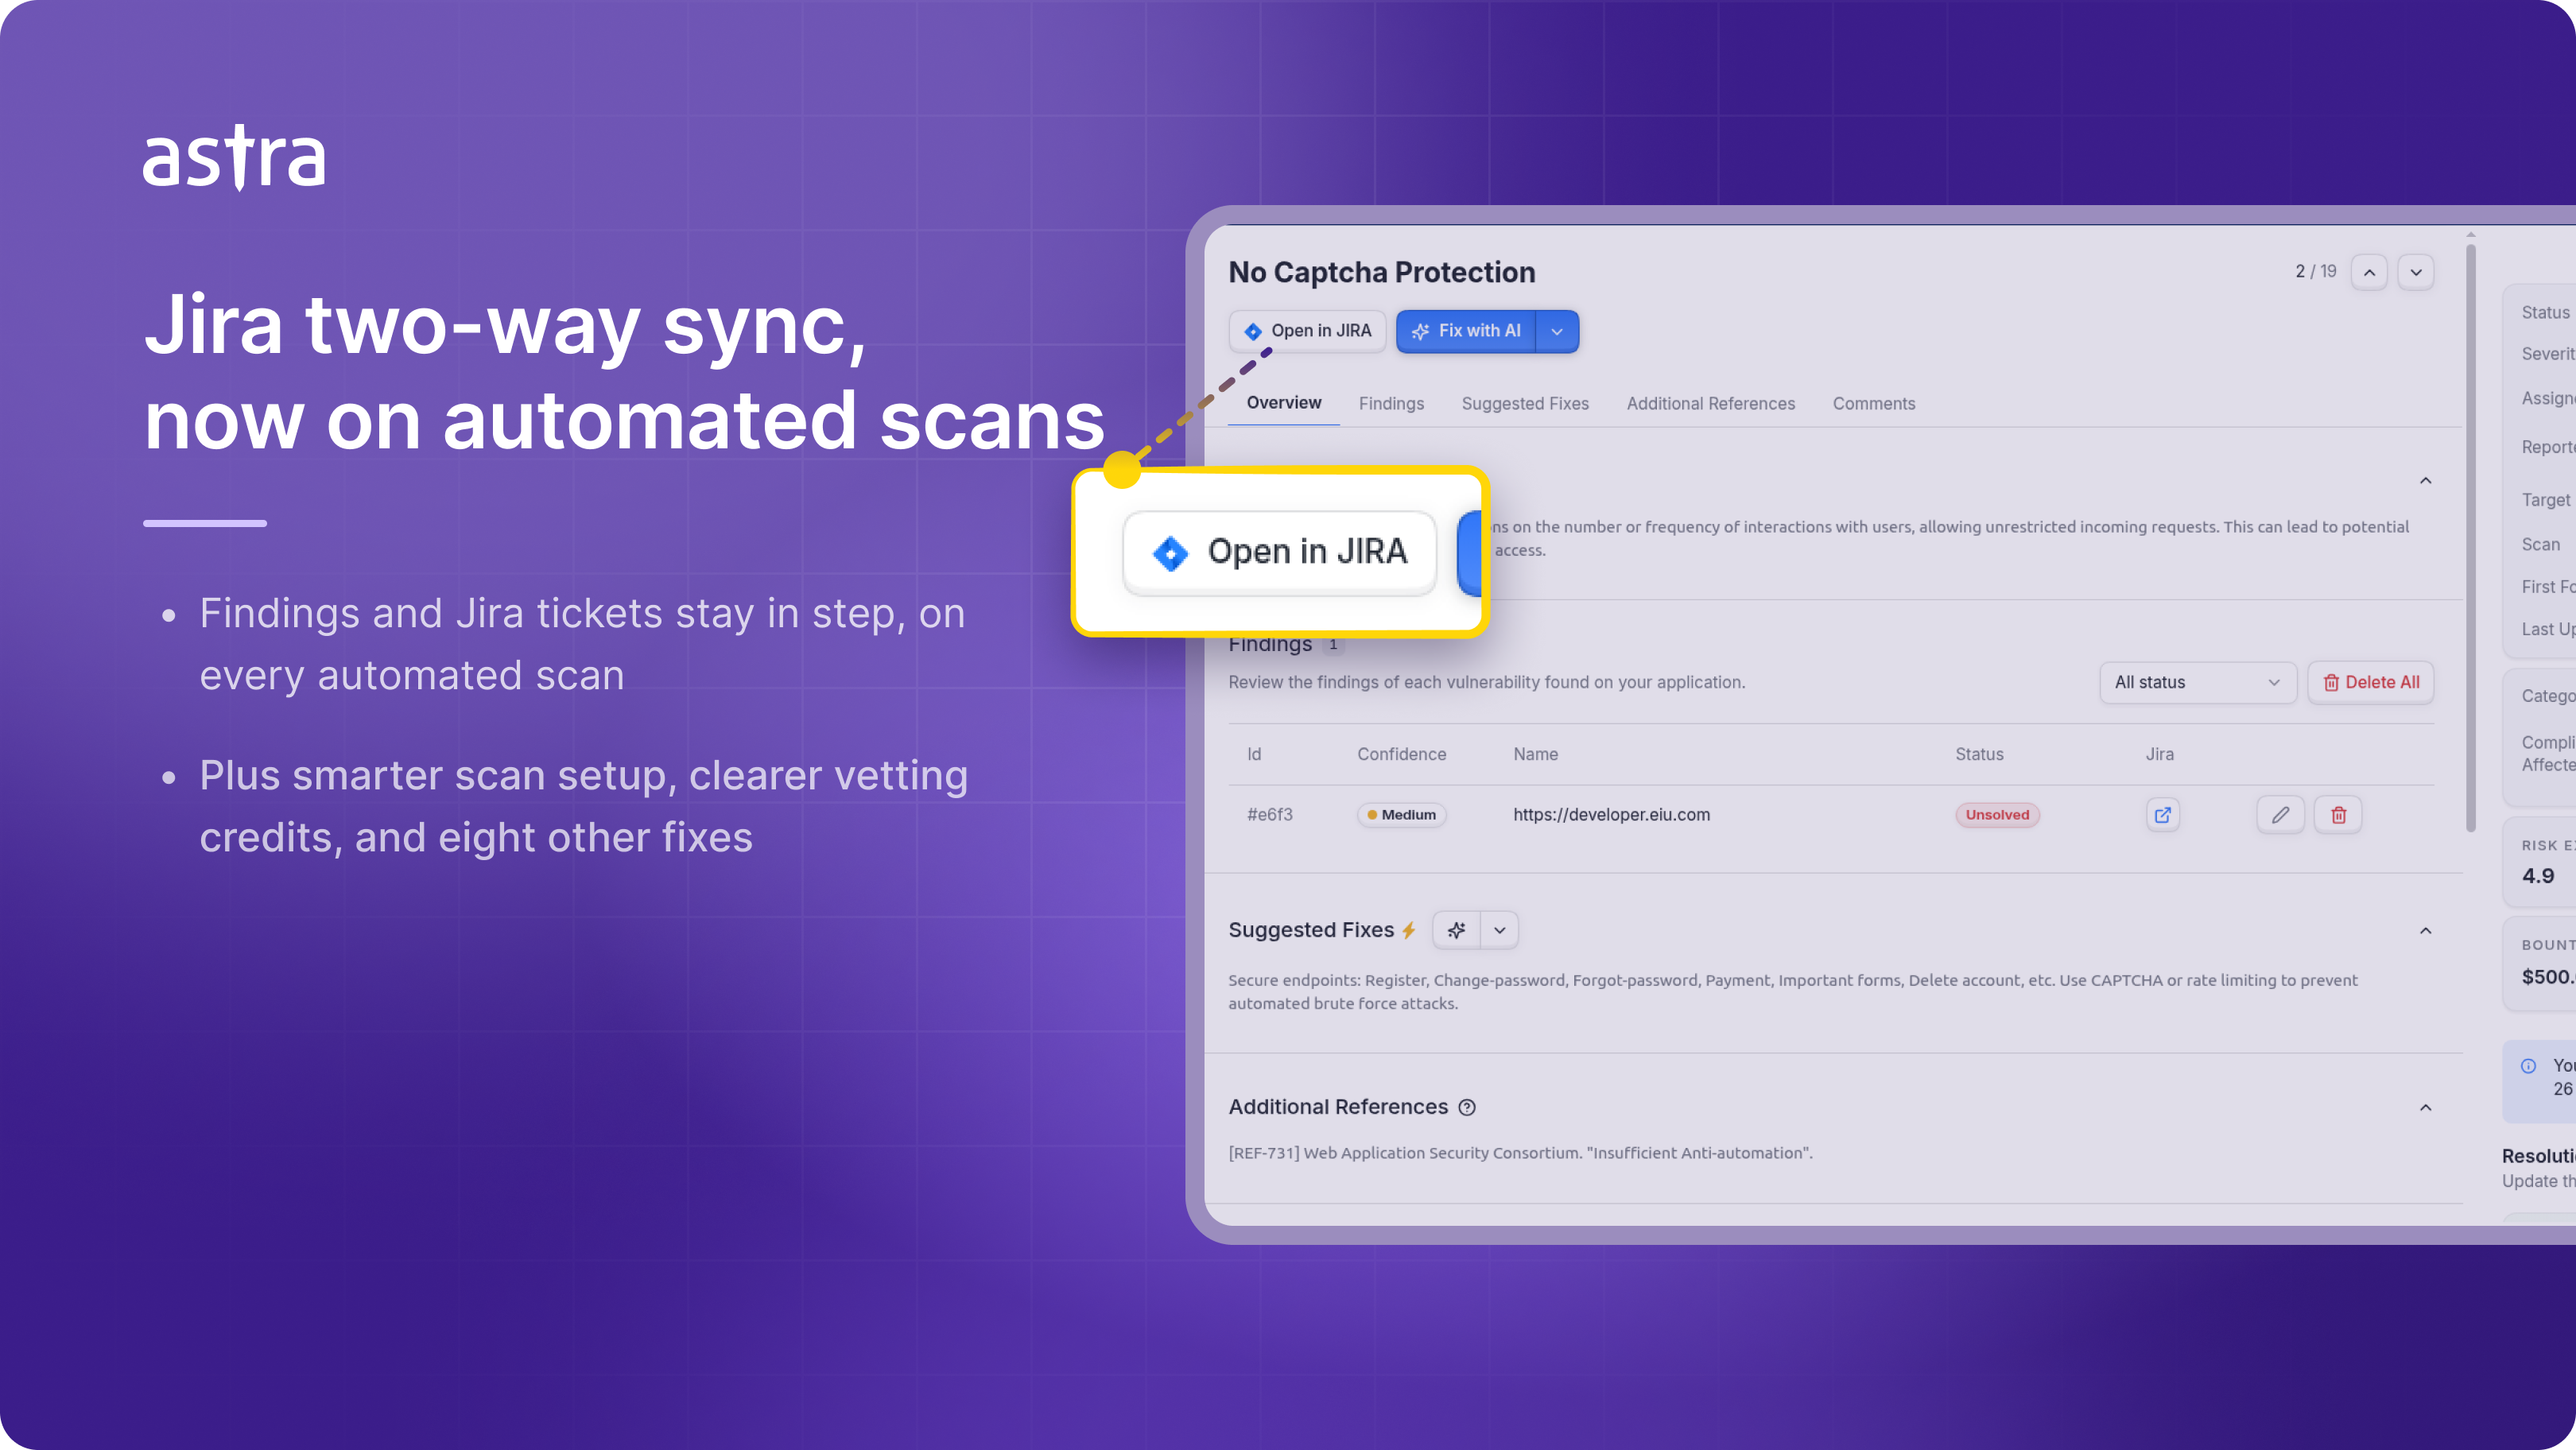Click the Status column header in findings table
The width and height of the screenshot is (2576, 1450).
click(x=1980, y=754)
